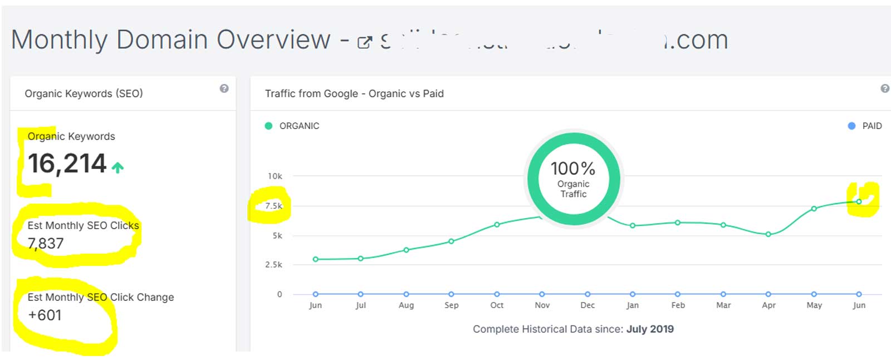The image size is (891, 361).
Task: Toggle the PAID series legend dot
Action: [851, 126]
